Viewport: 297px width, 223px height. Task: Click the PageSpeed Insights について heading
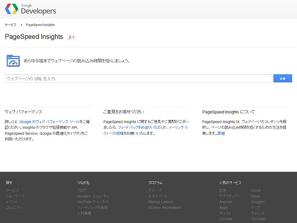(228, 112)
